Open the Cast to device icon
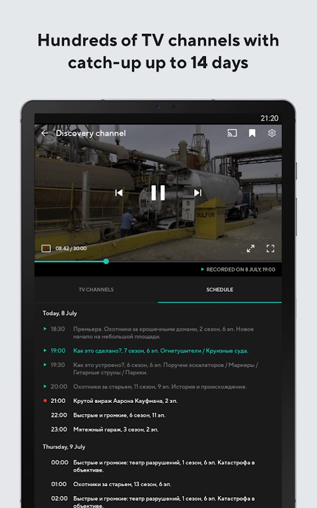This screenshot has height=508, width=317. tap(232, 133)
